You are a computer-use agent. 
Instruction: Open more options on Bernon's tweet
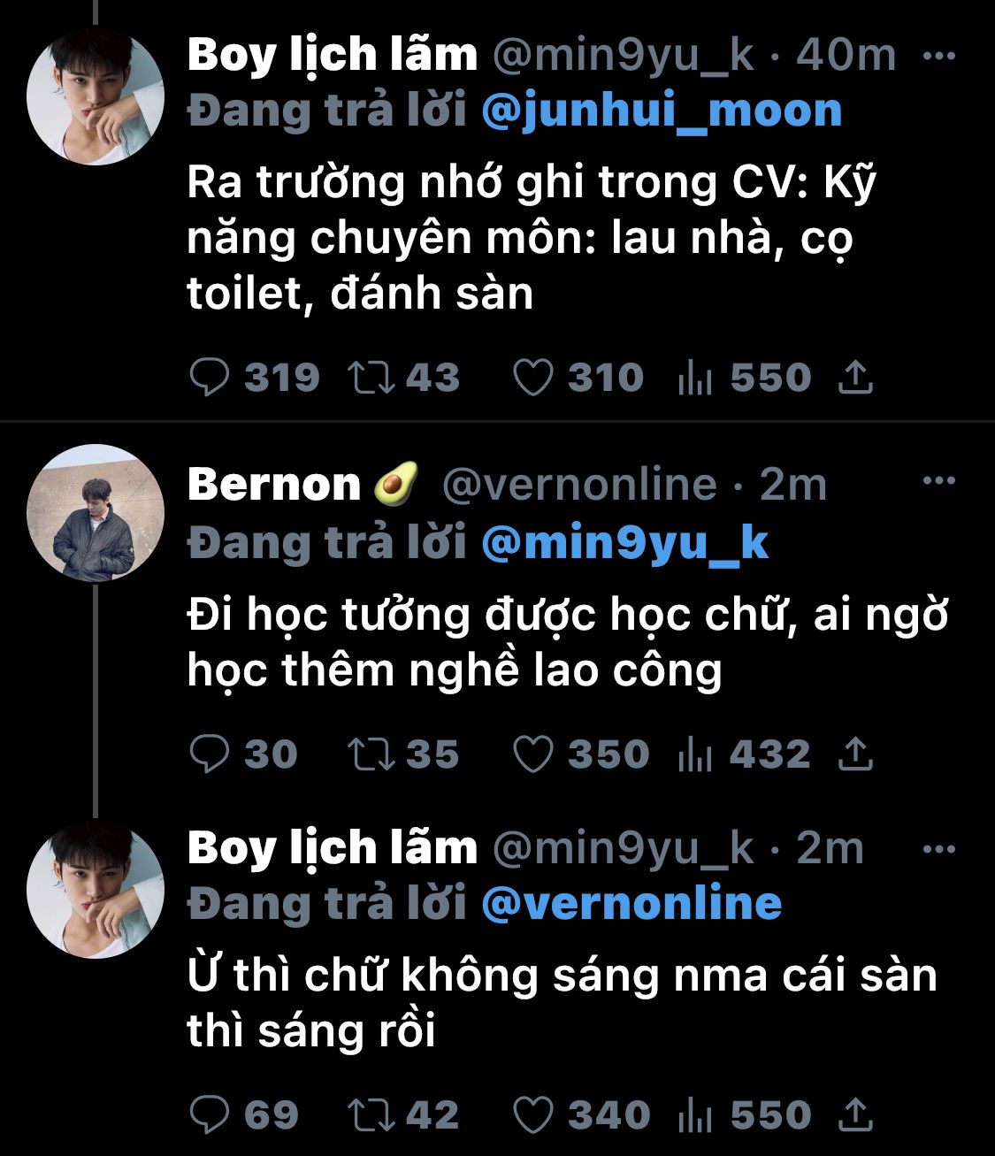(x=938, y=481)
